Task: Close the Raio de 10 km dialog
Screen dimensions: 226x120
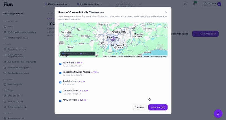Action: (166, 12)
